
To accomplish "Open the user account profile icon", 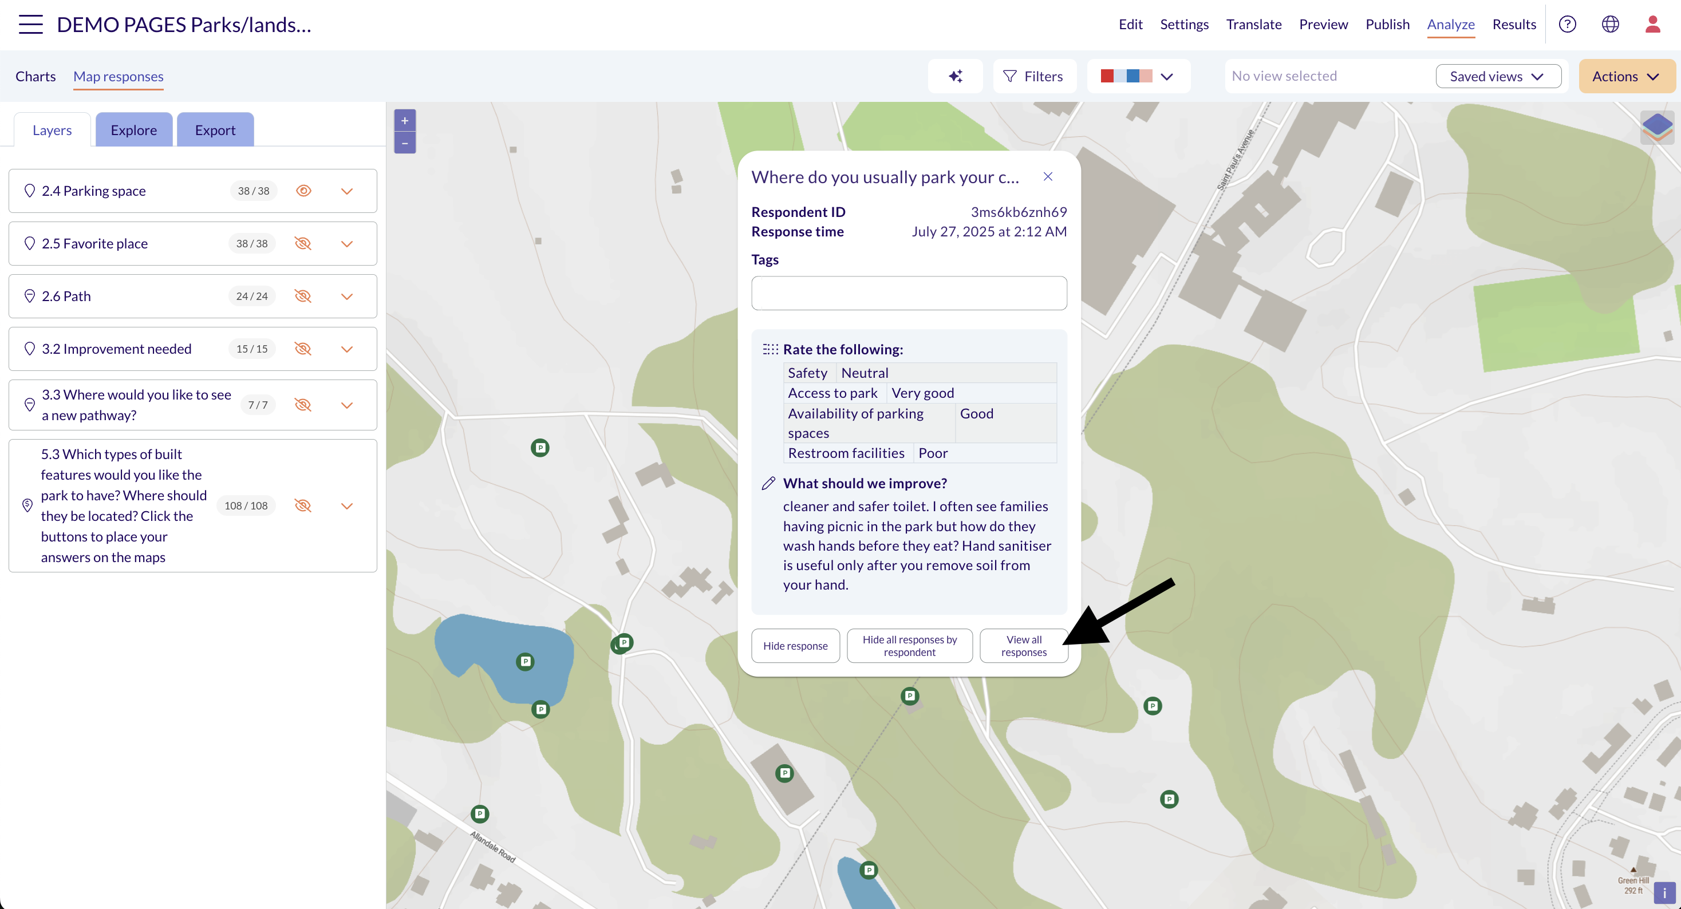I will coord(1653,25).
